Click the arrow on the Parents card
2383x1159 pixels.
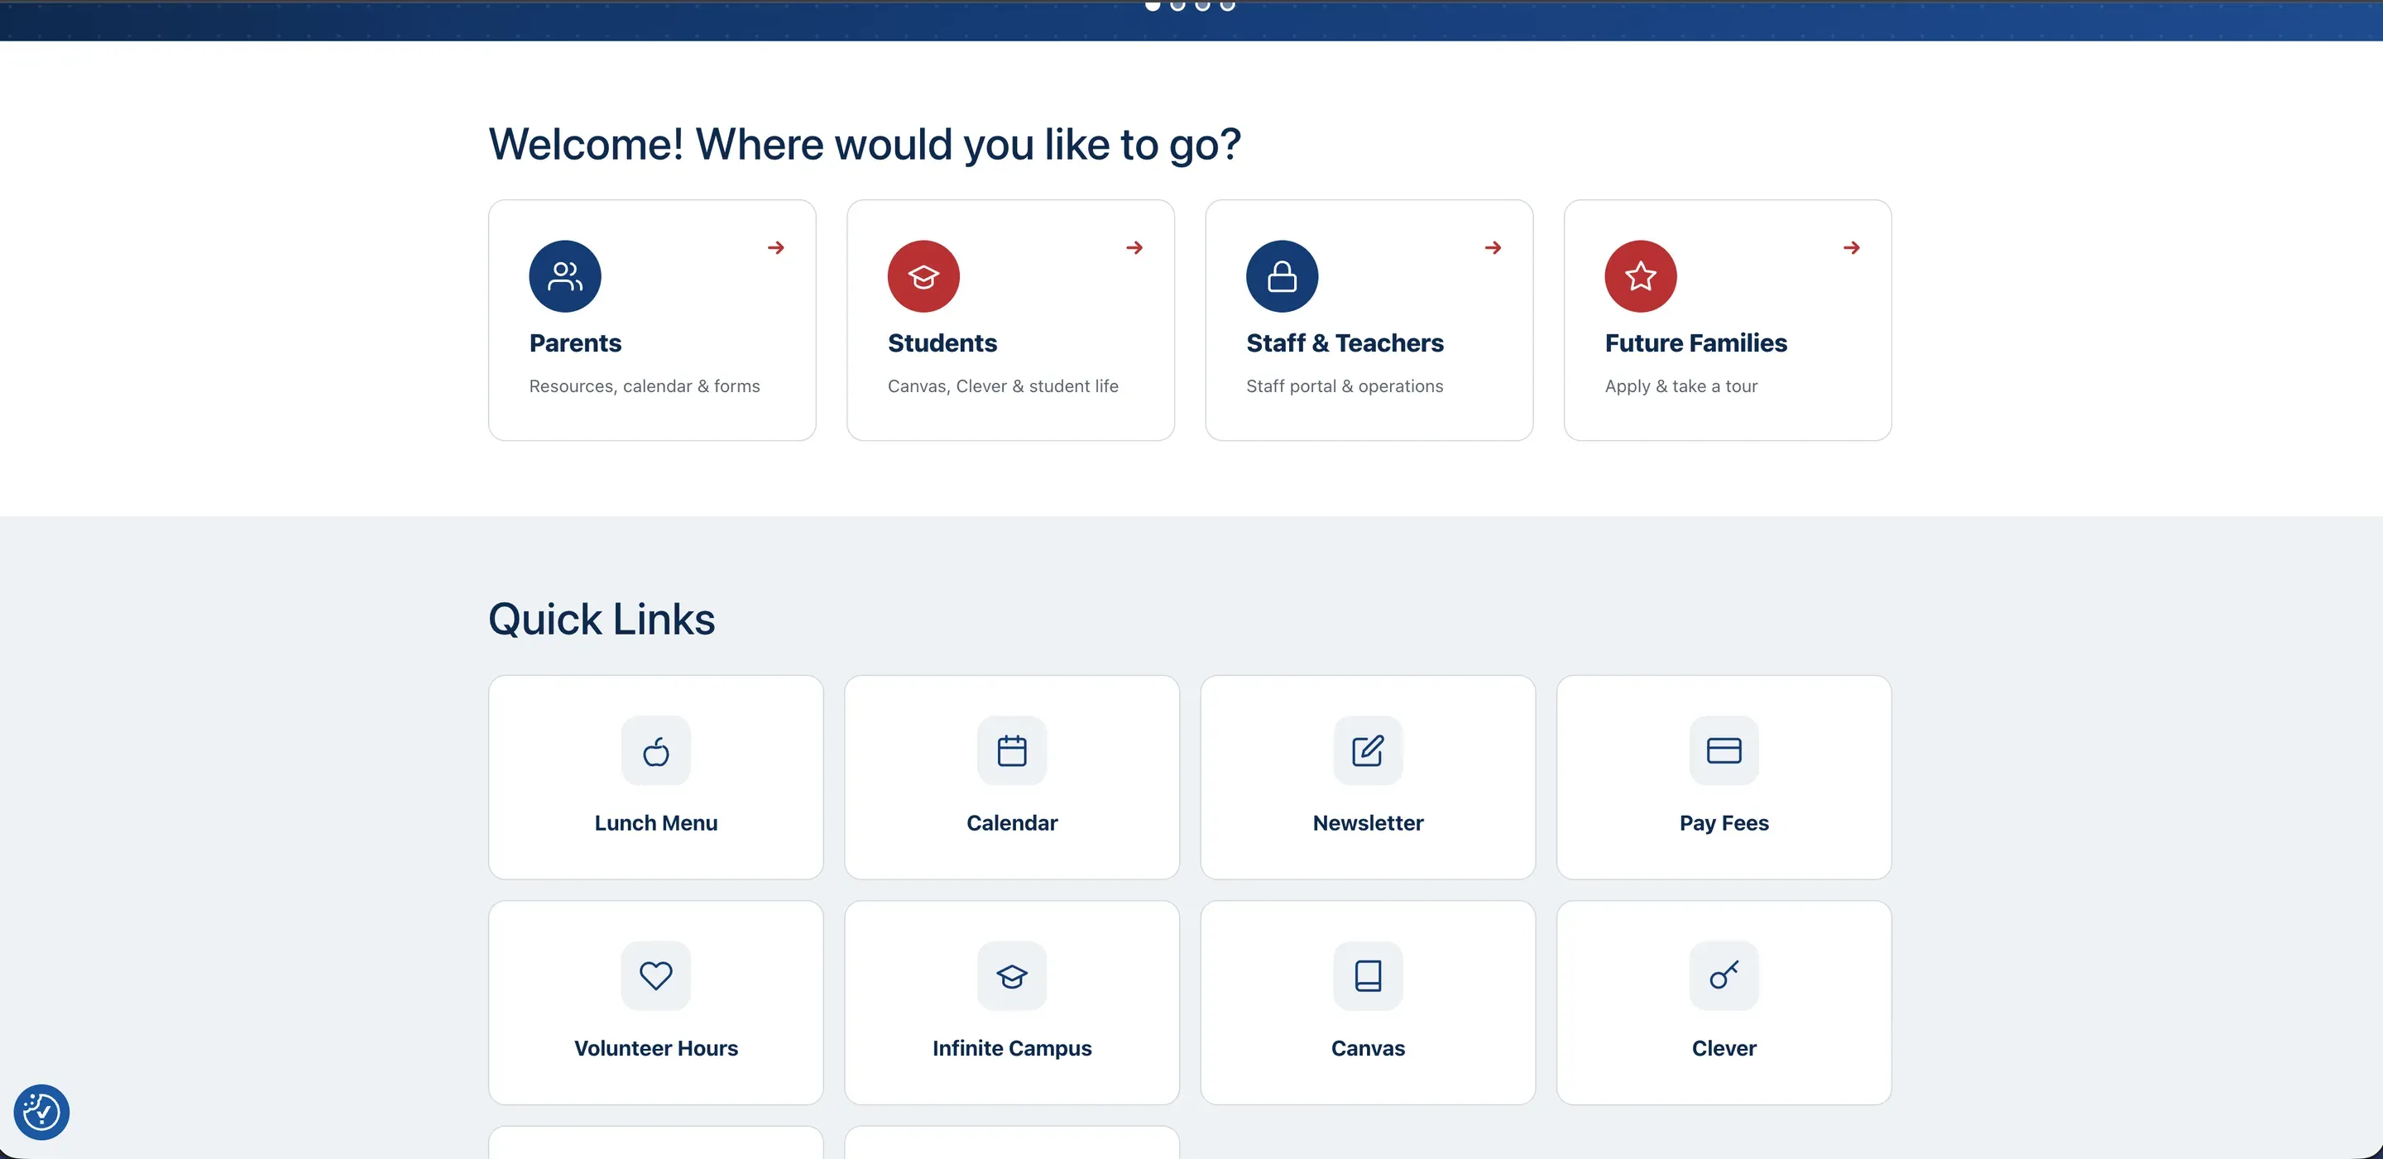776,247
